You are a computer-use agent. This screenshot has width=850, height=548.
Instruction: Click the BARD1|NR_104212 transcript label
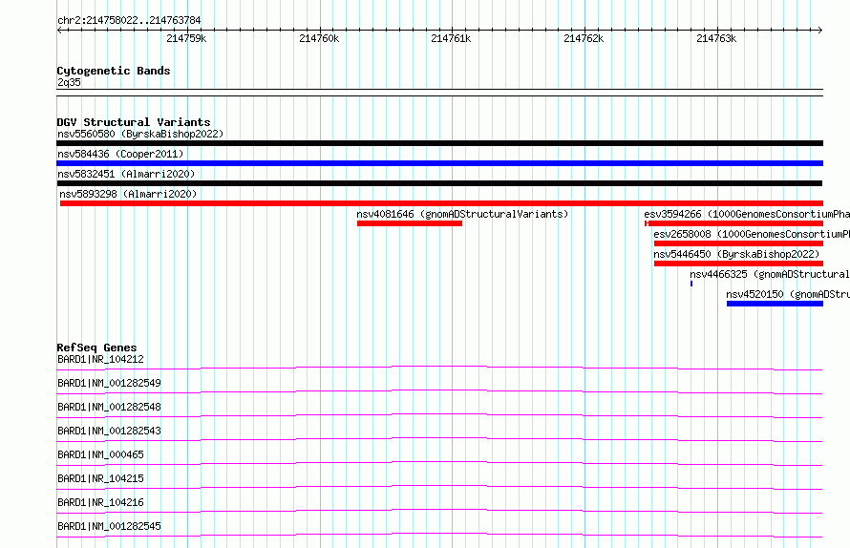[x=101, y=359]
